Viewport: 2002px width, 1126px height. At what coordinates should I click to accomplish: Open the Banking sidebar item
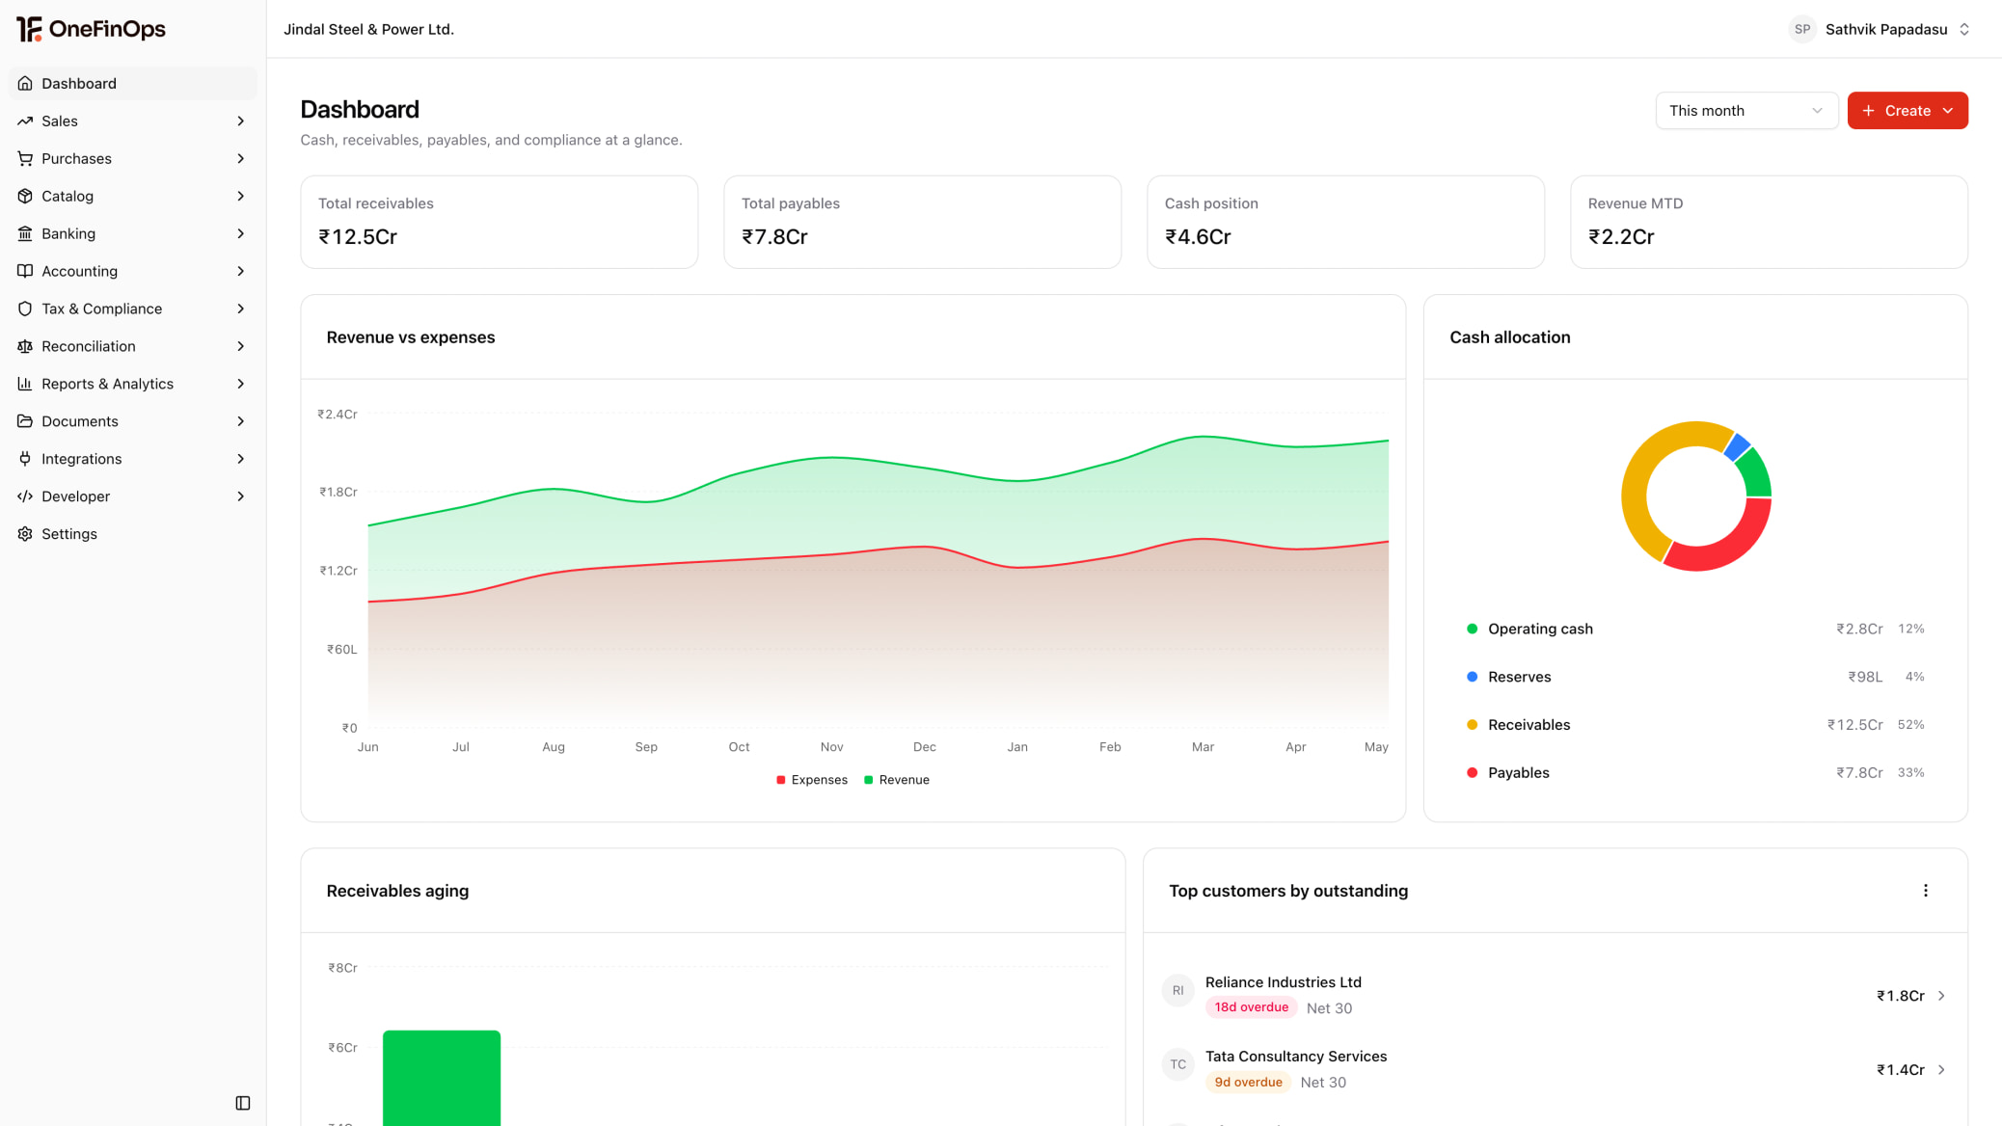click(x=133, y=234)
